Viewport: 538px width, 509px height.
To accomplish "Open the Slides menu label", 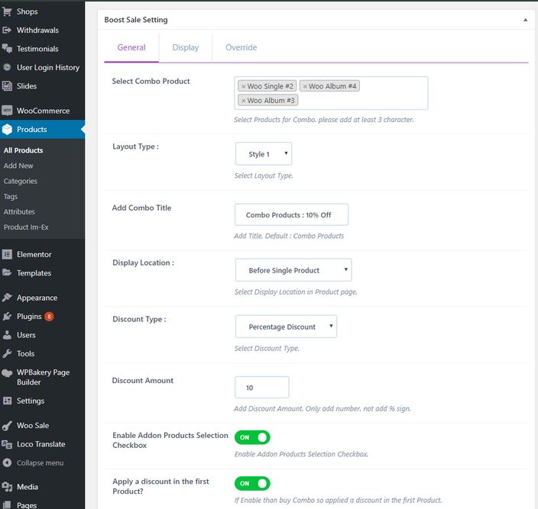I will tap(27, 86).
